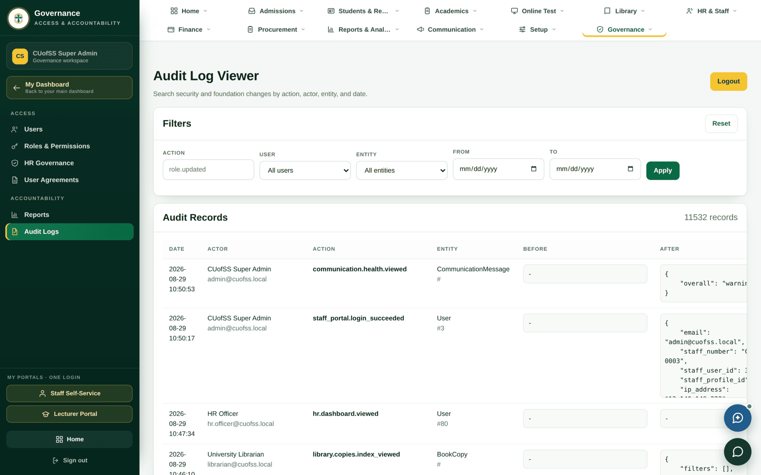Open calendar picker in To date field

coord(630,169)
